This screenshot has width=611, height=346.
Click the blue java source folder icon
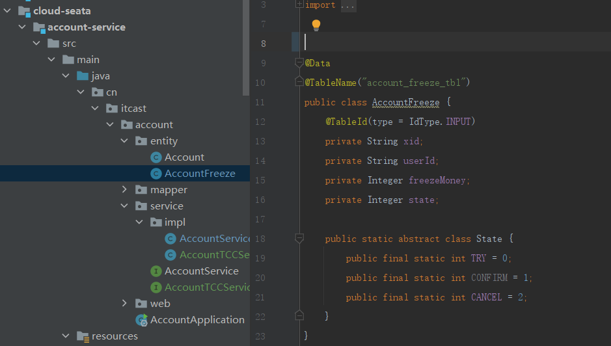83,75
